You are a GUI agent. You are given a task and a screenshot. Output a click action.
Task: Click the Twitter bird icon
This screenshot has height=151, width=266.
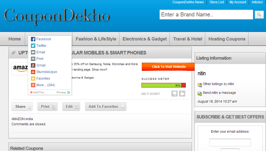tap(33, 46)
